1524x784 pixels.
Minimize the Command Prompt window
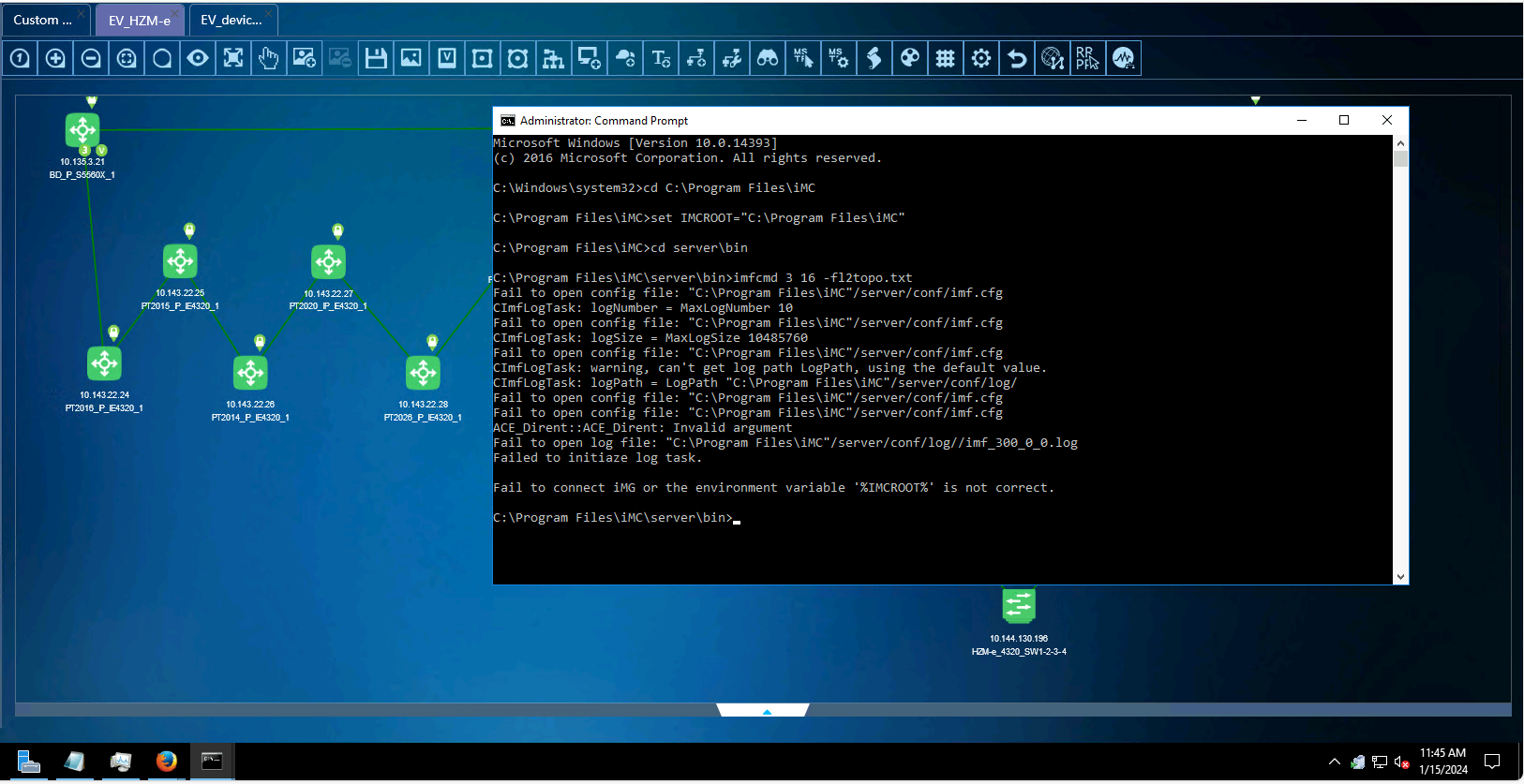pos(1302,120)
